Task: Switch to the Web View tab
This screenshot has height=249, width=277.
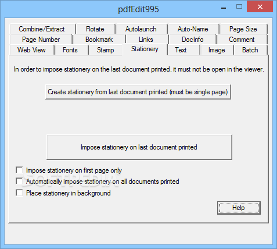Action: tap(32, 50)
